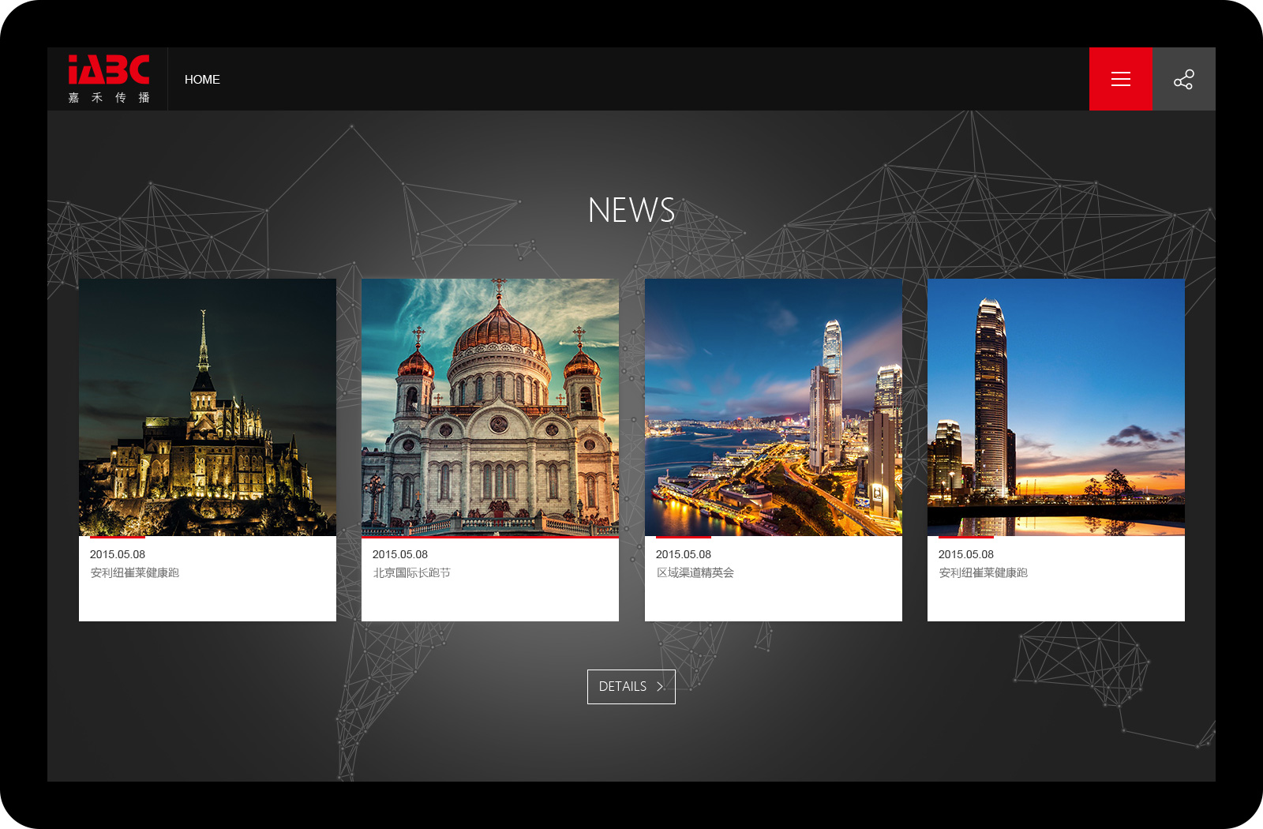Screen dimensions: 1263x829
Task: Click the date above 区域渠道精英会
Action: tap(684, 554)
